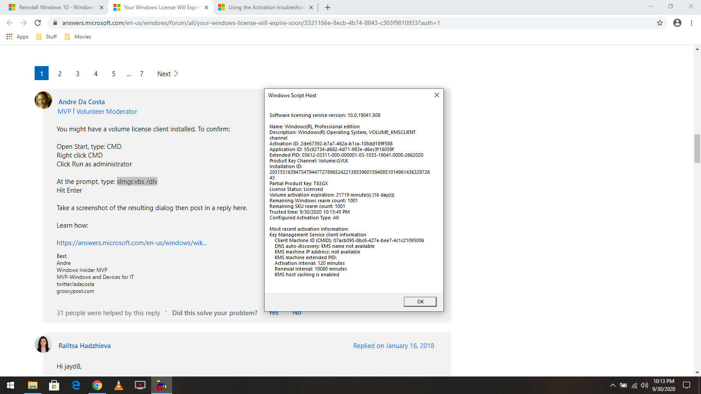Click Ralitsa Hadzhieva's avatar picture
This screenshot has height=394, width=701.
point(43,344)
